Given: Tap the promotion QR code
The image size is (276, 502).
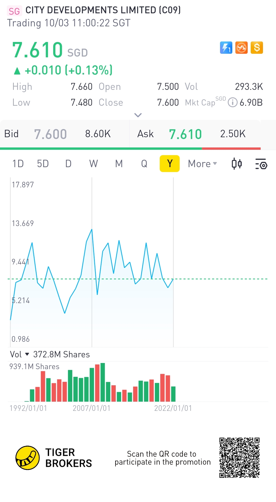Looking at the screenshot, I should pyautogui.click(x=239, y=458).
